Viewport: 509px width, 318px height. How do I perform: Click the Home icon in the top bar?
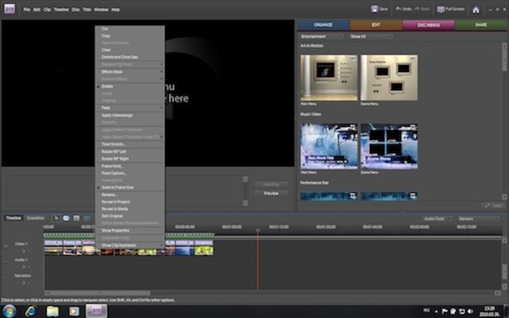click(x=476, y=10)
